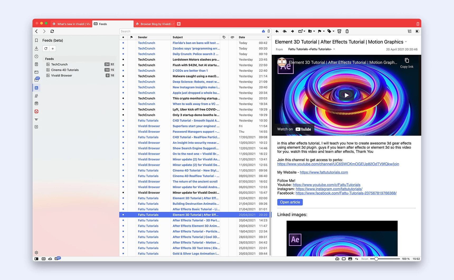Toggle read status of Lordstown Motors row

tap(123, 60)
